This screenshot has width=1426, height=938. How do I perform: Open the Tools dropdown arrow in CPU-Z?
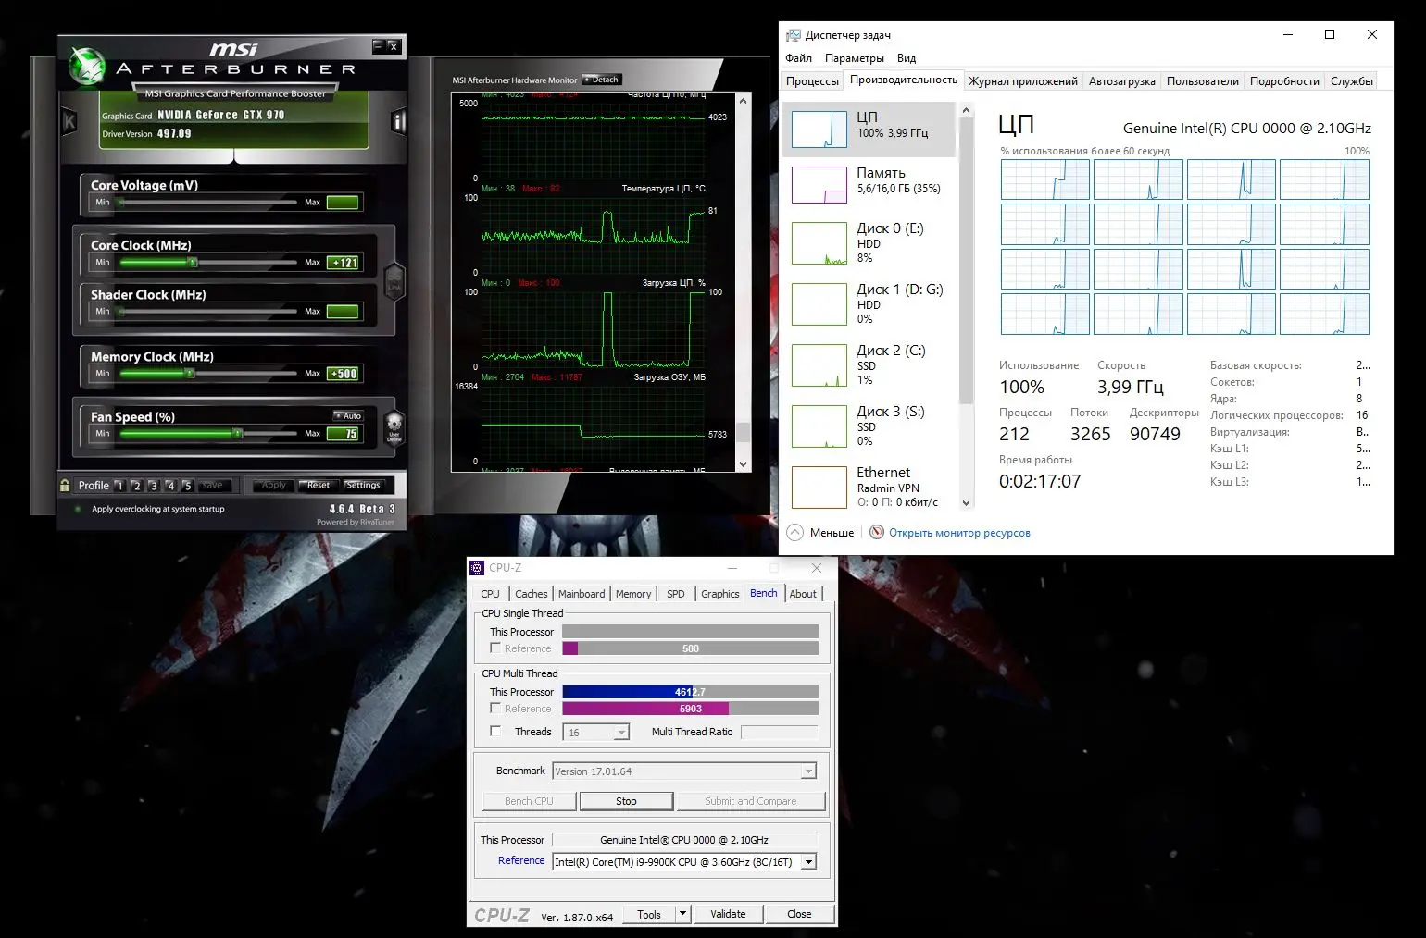(x=682, y=914)
